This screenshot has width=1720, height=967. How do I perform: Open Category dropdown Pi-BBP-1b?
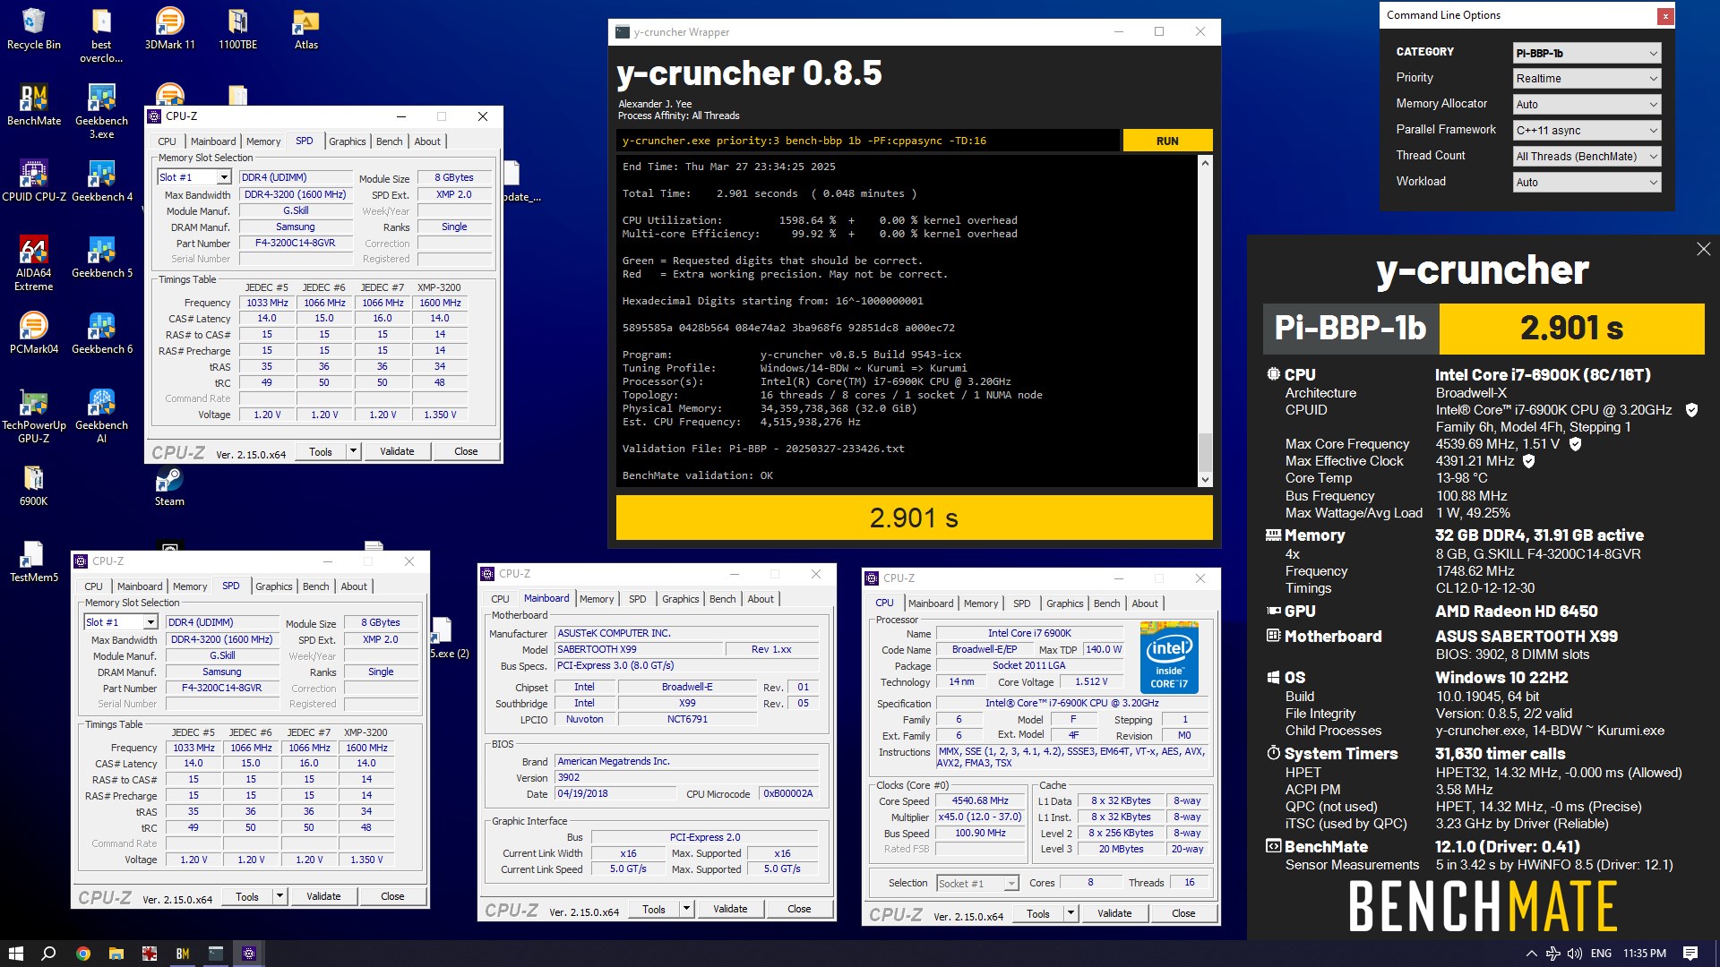[1587, 53]
